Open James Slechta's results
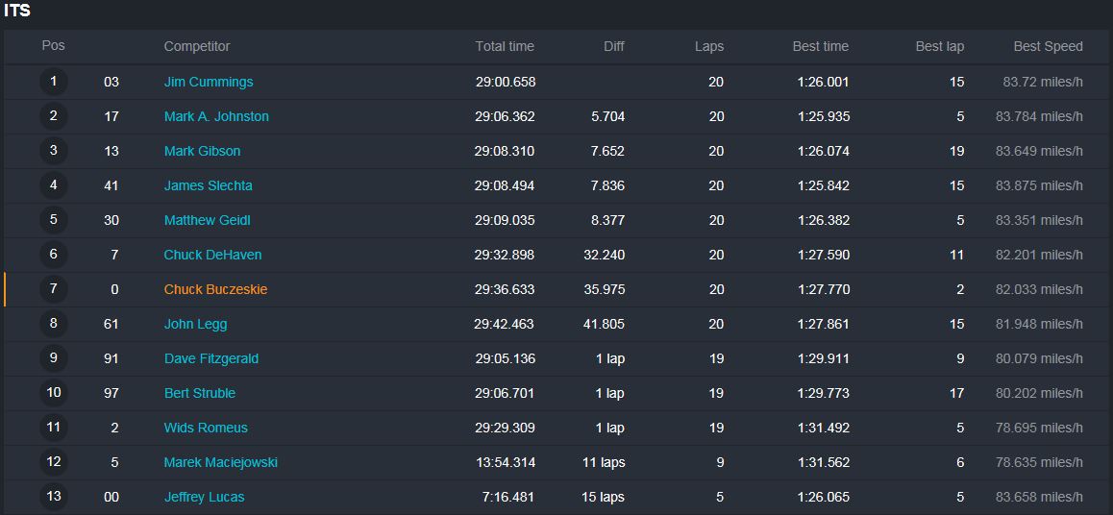 click(208, 185)
